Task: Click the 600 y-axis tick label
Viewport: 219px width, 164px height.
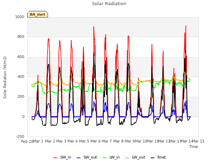Action: (21, 57)
